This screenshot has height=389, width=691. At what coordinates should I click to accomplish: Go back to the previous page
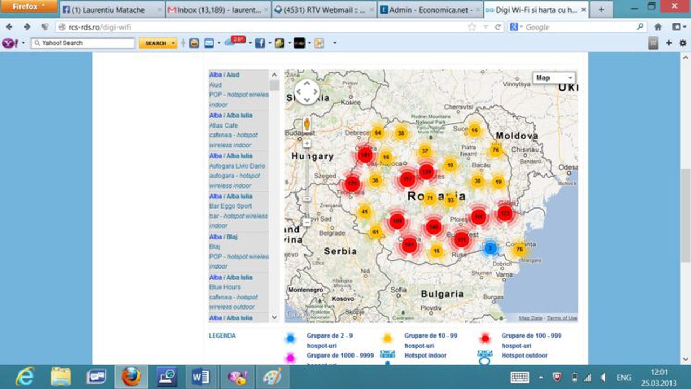coord(10,27)
